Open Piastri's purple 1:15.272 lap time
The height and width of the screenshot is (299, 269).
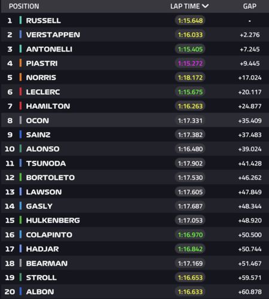[190, 63]
